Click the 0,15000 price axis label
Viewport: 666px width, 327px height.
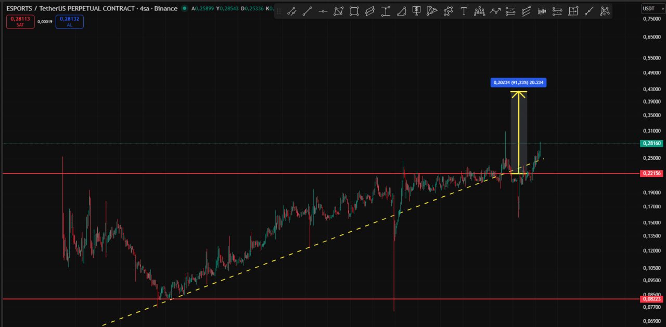pos(651,222)
